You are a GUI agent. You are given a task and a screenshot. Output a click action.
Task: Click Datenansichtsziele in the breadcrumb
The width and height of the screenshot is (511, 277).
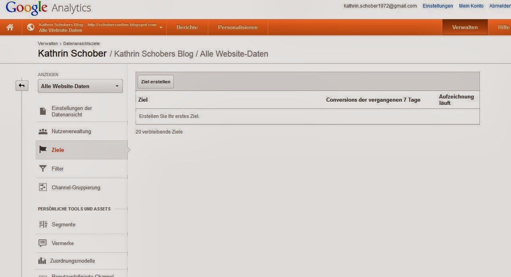click(x=81, y=43)
